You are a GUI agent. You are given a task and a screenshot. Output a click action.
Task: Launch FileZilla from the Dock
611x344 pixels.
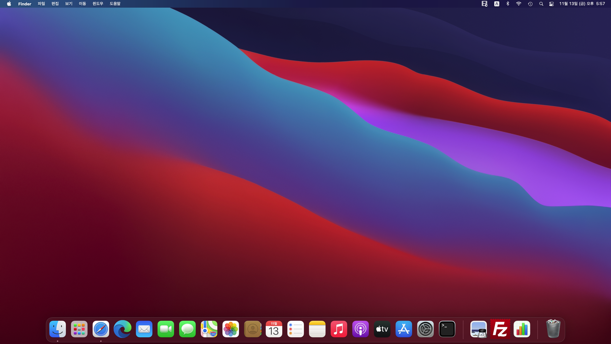coord(500,329)
